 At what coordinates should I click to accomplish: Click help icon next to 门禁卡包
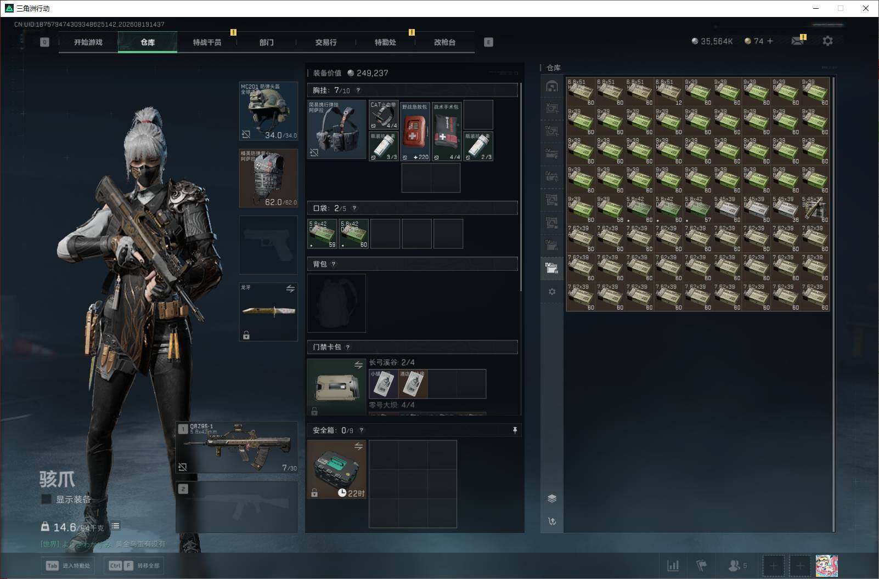coord(348,347)
